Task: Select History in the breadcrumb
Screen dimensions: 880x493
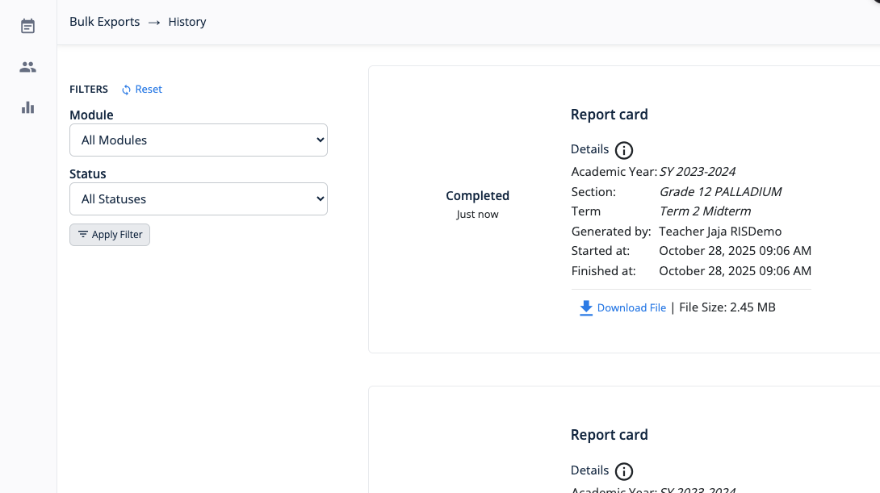Action: coord(187,22)
